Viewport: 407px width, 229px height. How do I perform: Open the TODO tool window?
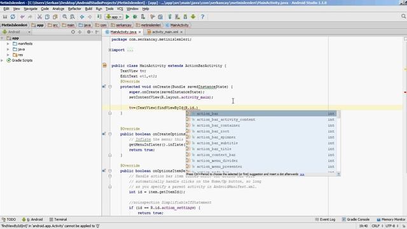tap(9, 219)
